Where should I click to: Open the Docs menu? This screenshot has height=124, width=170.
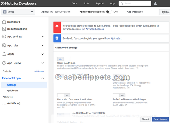(74, 3)
